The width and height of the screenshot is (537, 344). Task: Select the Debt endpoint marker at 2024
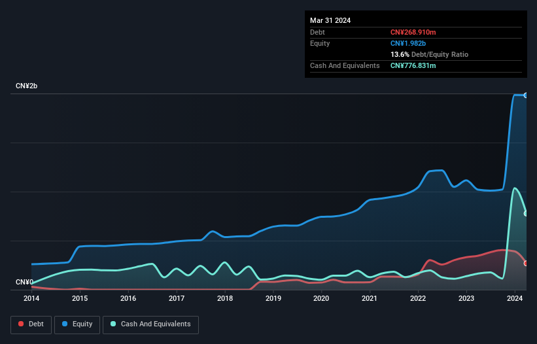click(526, 263)
